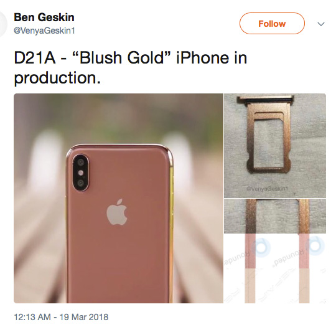Viewport: 336px width, 327px height.
Task: Click the 12:13 AM - 19 Mar 2018 timestamp
Action: pyautogui.click(x=61, y=317)
